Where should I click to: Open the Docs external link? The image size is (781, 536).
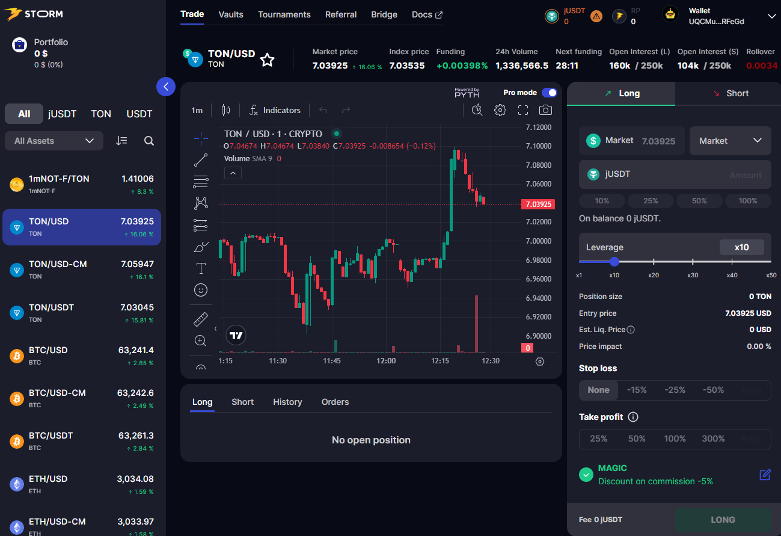(x=427, y=14)
